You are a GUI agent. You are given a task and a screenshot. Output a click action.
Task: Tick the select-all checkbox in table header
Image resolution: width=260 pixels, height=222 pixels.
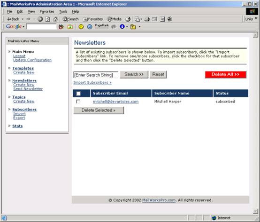point(78,94)
